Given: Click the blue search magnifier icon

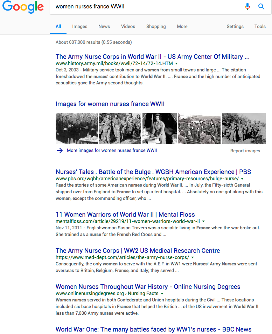Looking at the screenshot, I should click(x=261, y=6).
